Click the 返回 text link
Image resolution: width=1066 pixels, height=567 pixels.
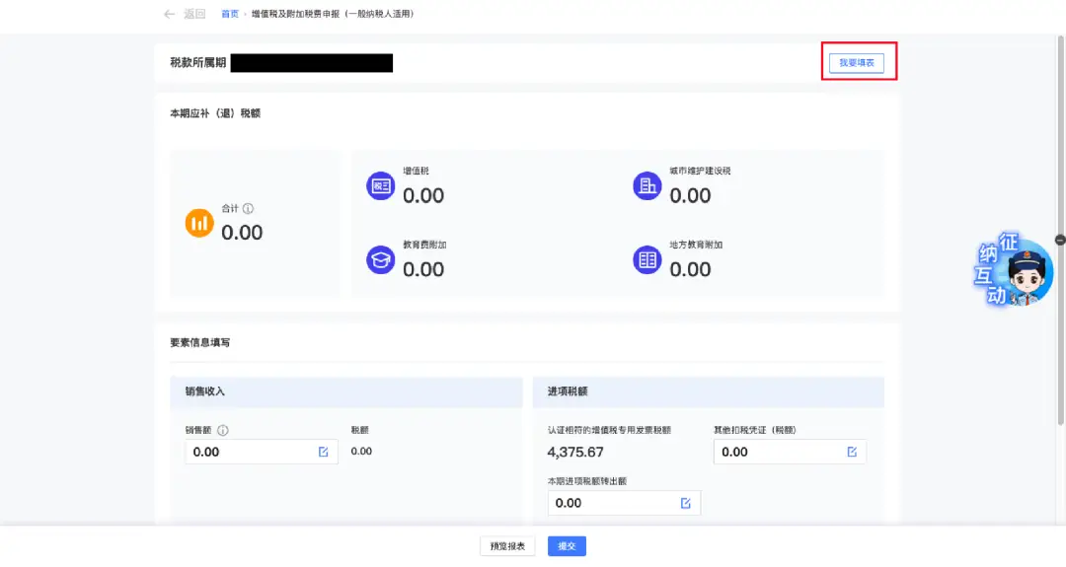[194, 14]
